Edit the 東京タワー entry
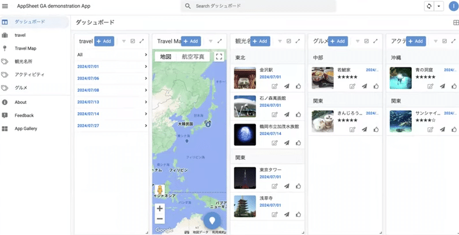This screenshot has height=235, width=459. point(275,186)
